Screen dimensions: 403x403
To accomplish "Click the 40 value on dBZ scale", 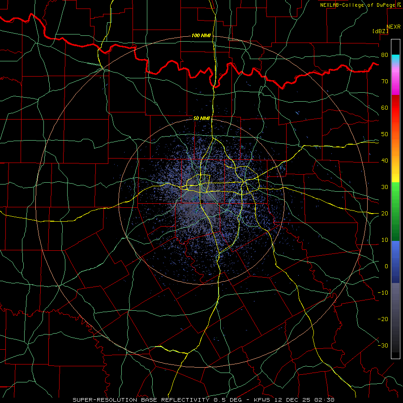I will (385, 161).
